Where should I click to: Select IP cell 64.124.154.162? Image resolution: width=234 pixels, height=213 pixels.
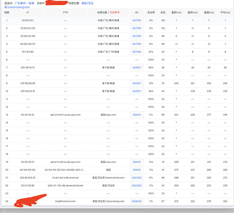28,170
